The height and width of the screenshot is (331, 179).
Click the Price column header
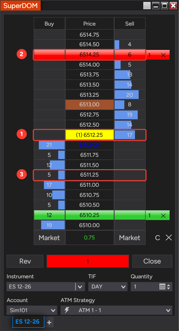pos(89,24)
